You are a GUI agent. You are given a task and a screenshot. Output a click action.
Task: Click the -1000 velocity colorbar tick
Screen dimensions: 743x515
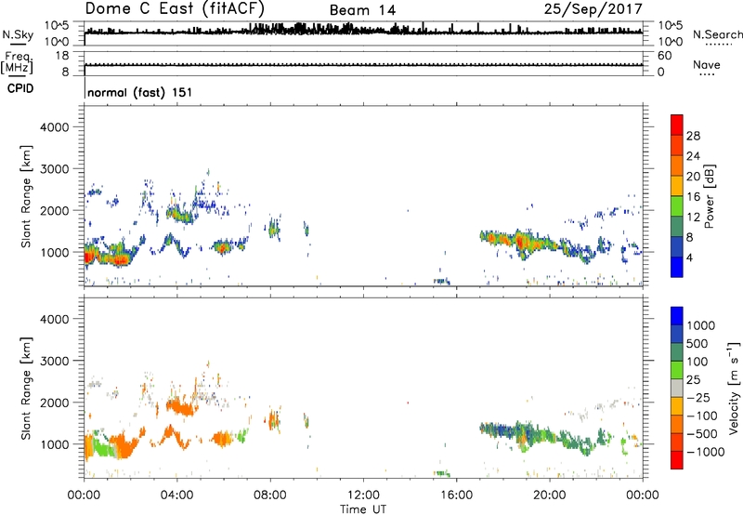pyautogui.click(x=706, y=452)
